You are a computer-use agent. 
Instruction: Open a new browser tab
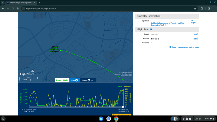[40, 2]
